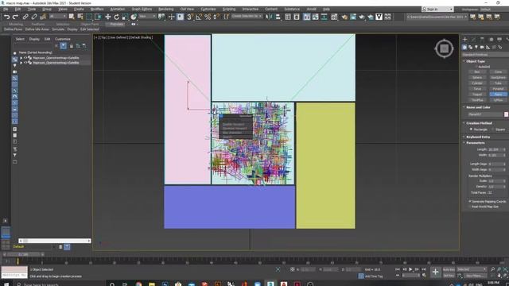Toggle Window/Crossing selection mode
This screenshot has height=286, width=509.
click(98, 17)
